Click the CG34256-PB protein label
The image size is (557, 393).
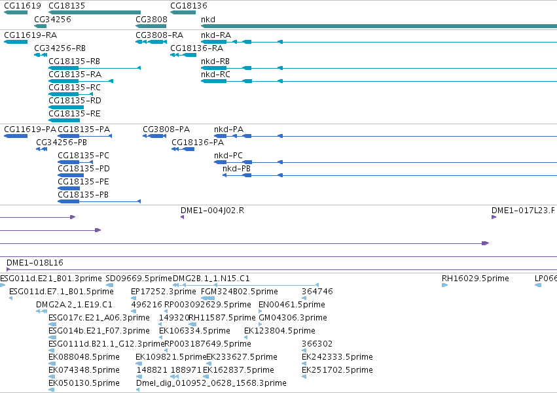pos(62,143)
